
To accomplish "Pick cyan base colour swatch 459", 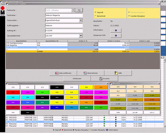I will 28,97.
